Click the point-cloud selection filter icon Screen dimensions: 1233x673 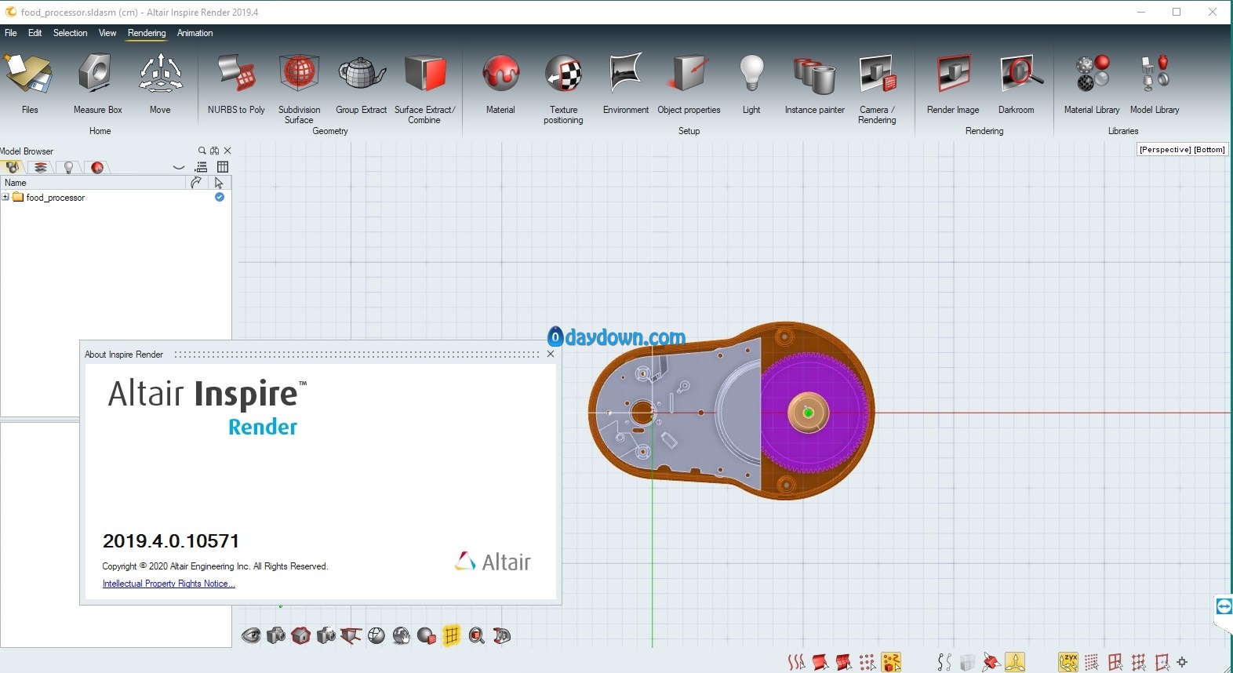click(x=867, y=662)
